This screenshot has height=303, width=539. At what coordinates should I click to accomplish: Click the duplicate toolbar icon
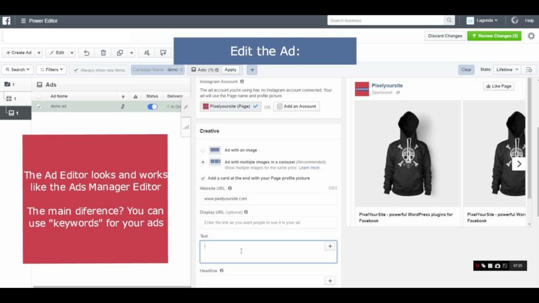coord(119,53)
